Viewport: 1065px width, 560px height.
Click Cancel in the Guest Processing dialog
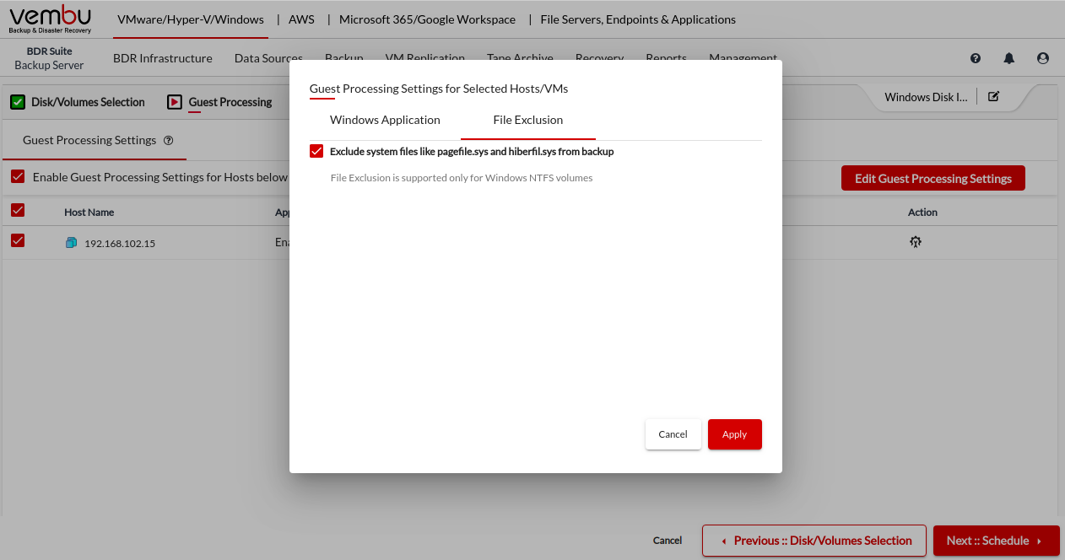click(673, 434)
